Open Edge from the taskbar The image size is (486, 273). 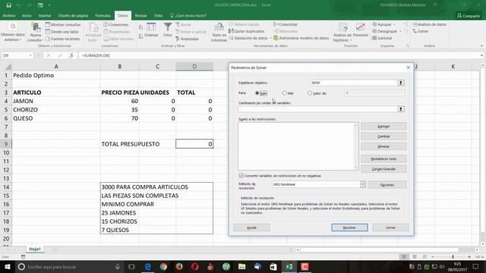[x=148, y=266]
